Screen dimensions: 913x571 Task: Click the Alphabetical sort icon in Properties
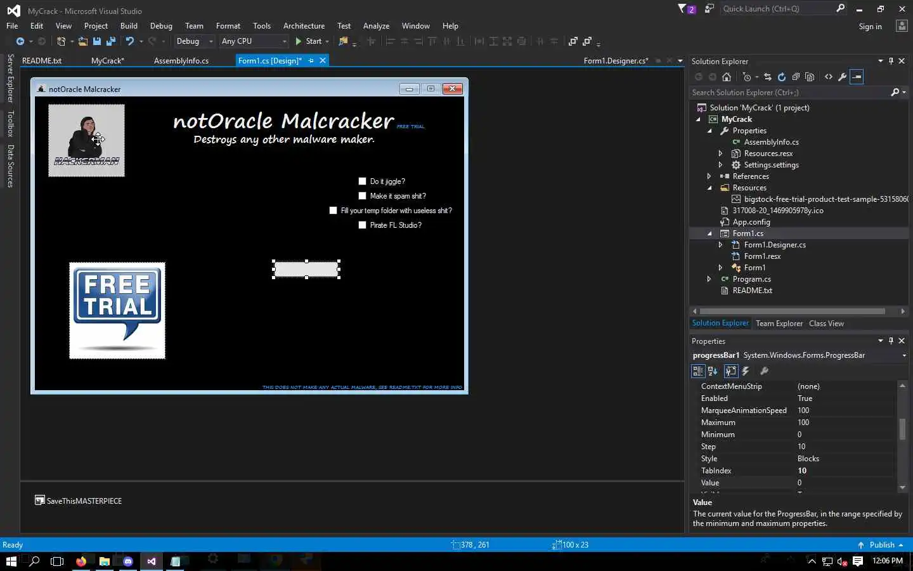pyautogui.click(x=713, y=371)
